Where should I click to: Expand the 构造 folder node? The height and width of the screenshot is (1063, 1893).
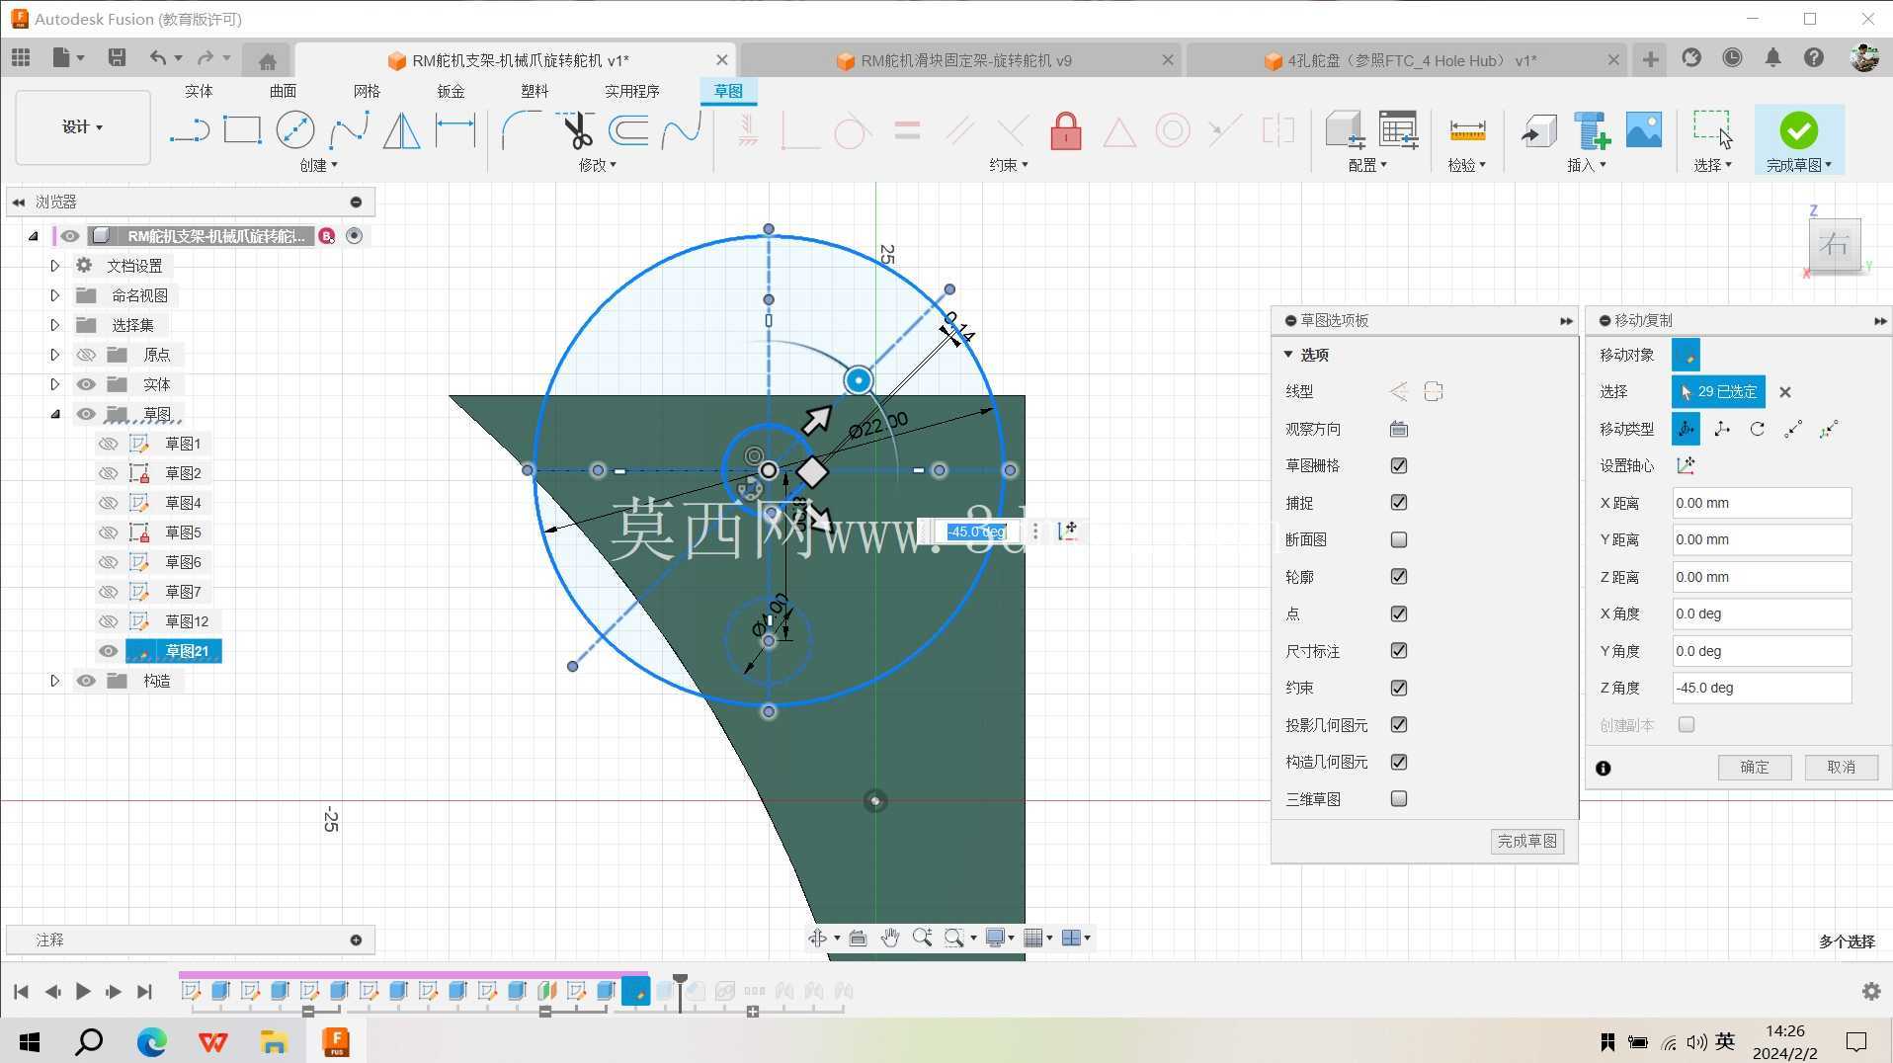coord(54,681)
